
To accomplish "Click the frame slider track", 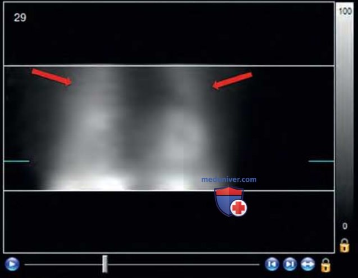I will point(142,264).
